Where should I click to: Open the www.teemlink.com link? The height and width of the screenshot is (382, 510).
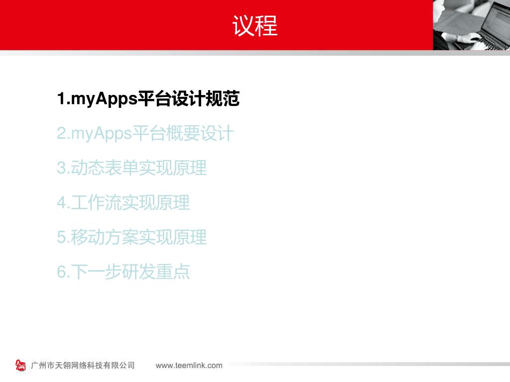pos(189,366)
